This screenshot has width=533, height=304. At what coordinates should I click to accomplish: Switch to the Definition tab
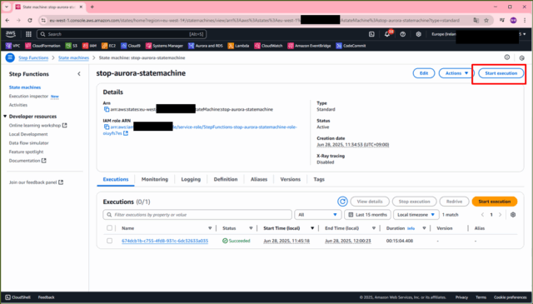(x=226, y=179)
